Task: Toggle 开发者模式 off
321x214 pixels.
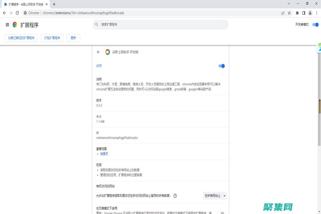Action: (x=315, y=24)
